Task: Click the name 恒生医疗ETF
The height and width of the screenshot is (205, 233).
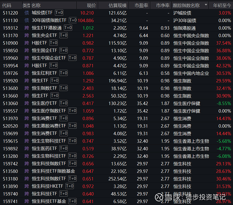Action: tap(45, 103)
